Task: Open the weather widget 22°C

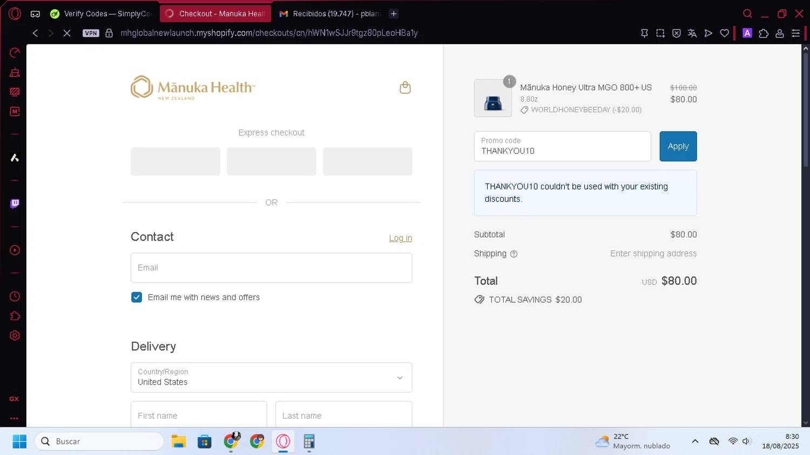Action: pos(632,442)
